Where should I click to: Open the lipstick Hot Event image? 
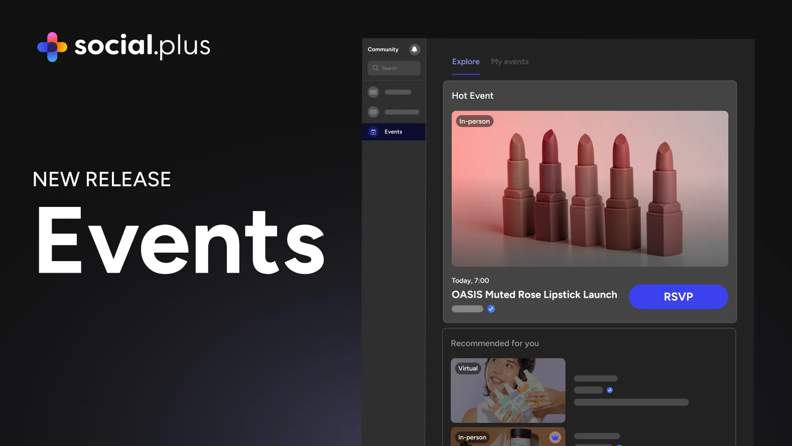point(590,189)
